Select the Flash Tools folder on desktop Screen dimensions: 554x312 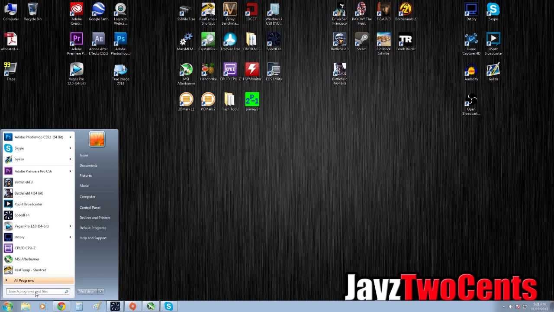(230, 101)
